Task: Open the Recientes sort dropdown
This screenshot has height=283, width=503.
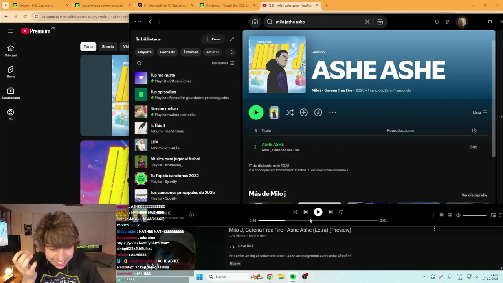Action: (223, 63)
